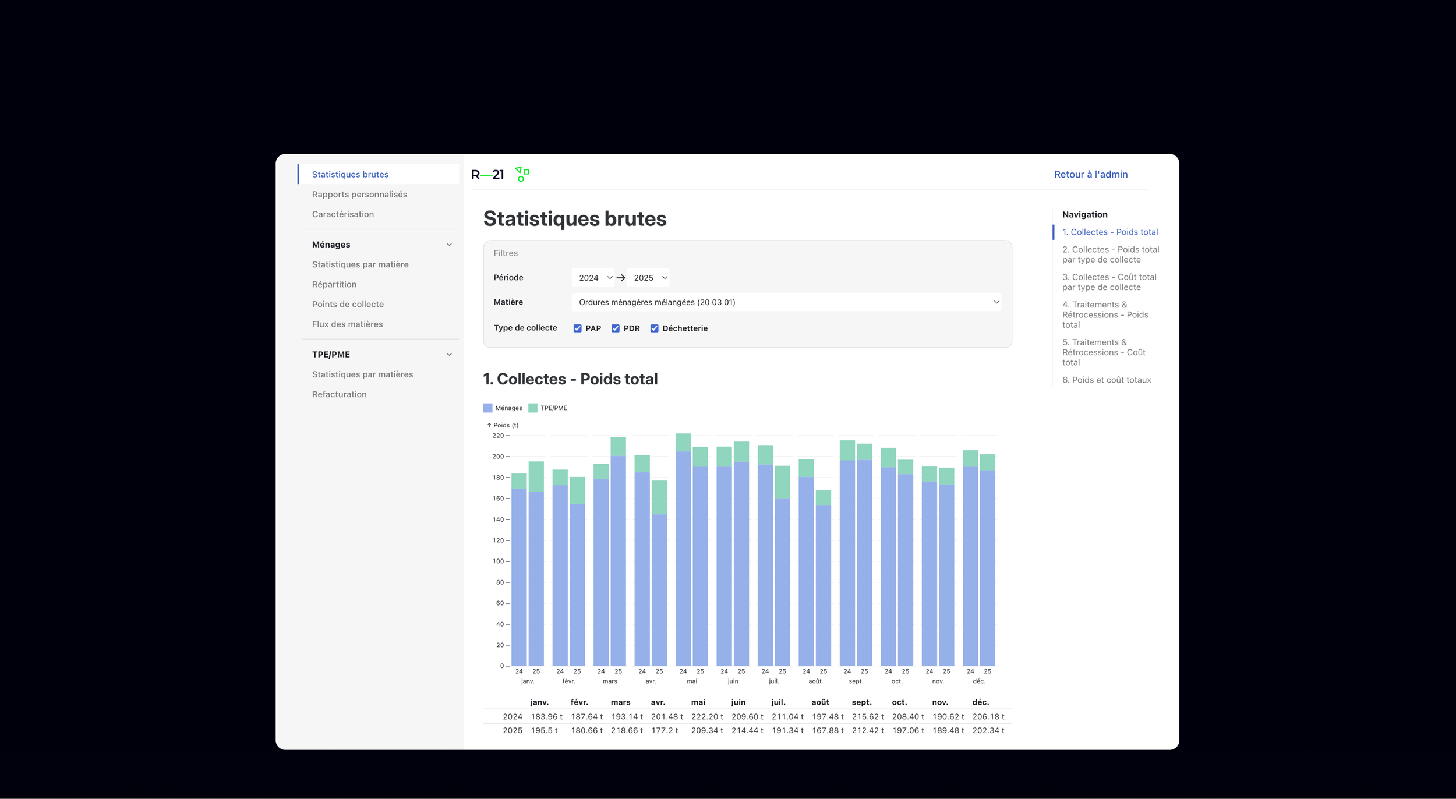
Task: Click Retour à l'admin link
Action: coord(1090,175)
